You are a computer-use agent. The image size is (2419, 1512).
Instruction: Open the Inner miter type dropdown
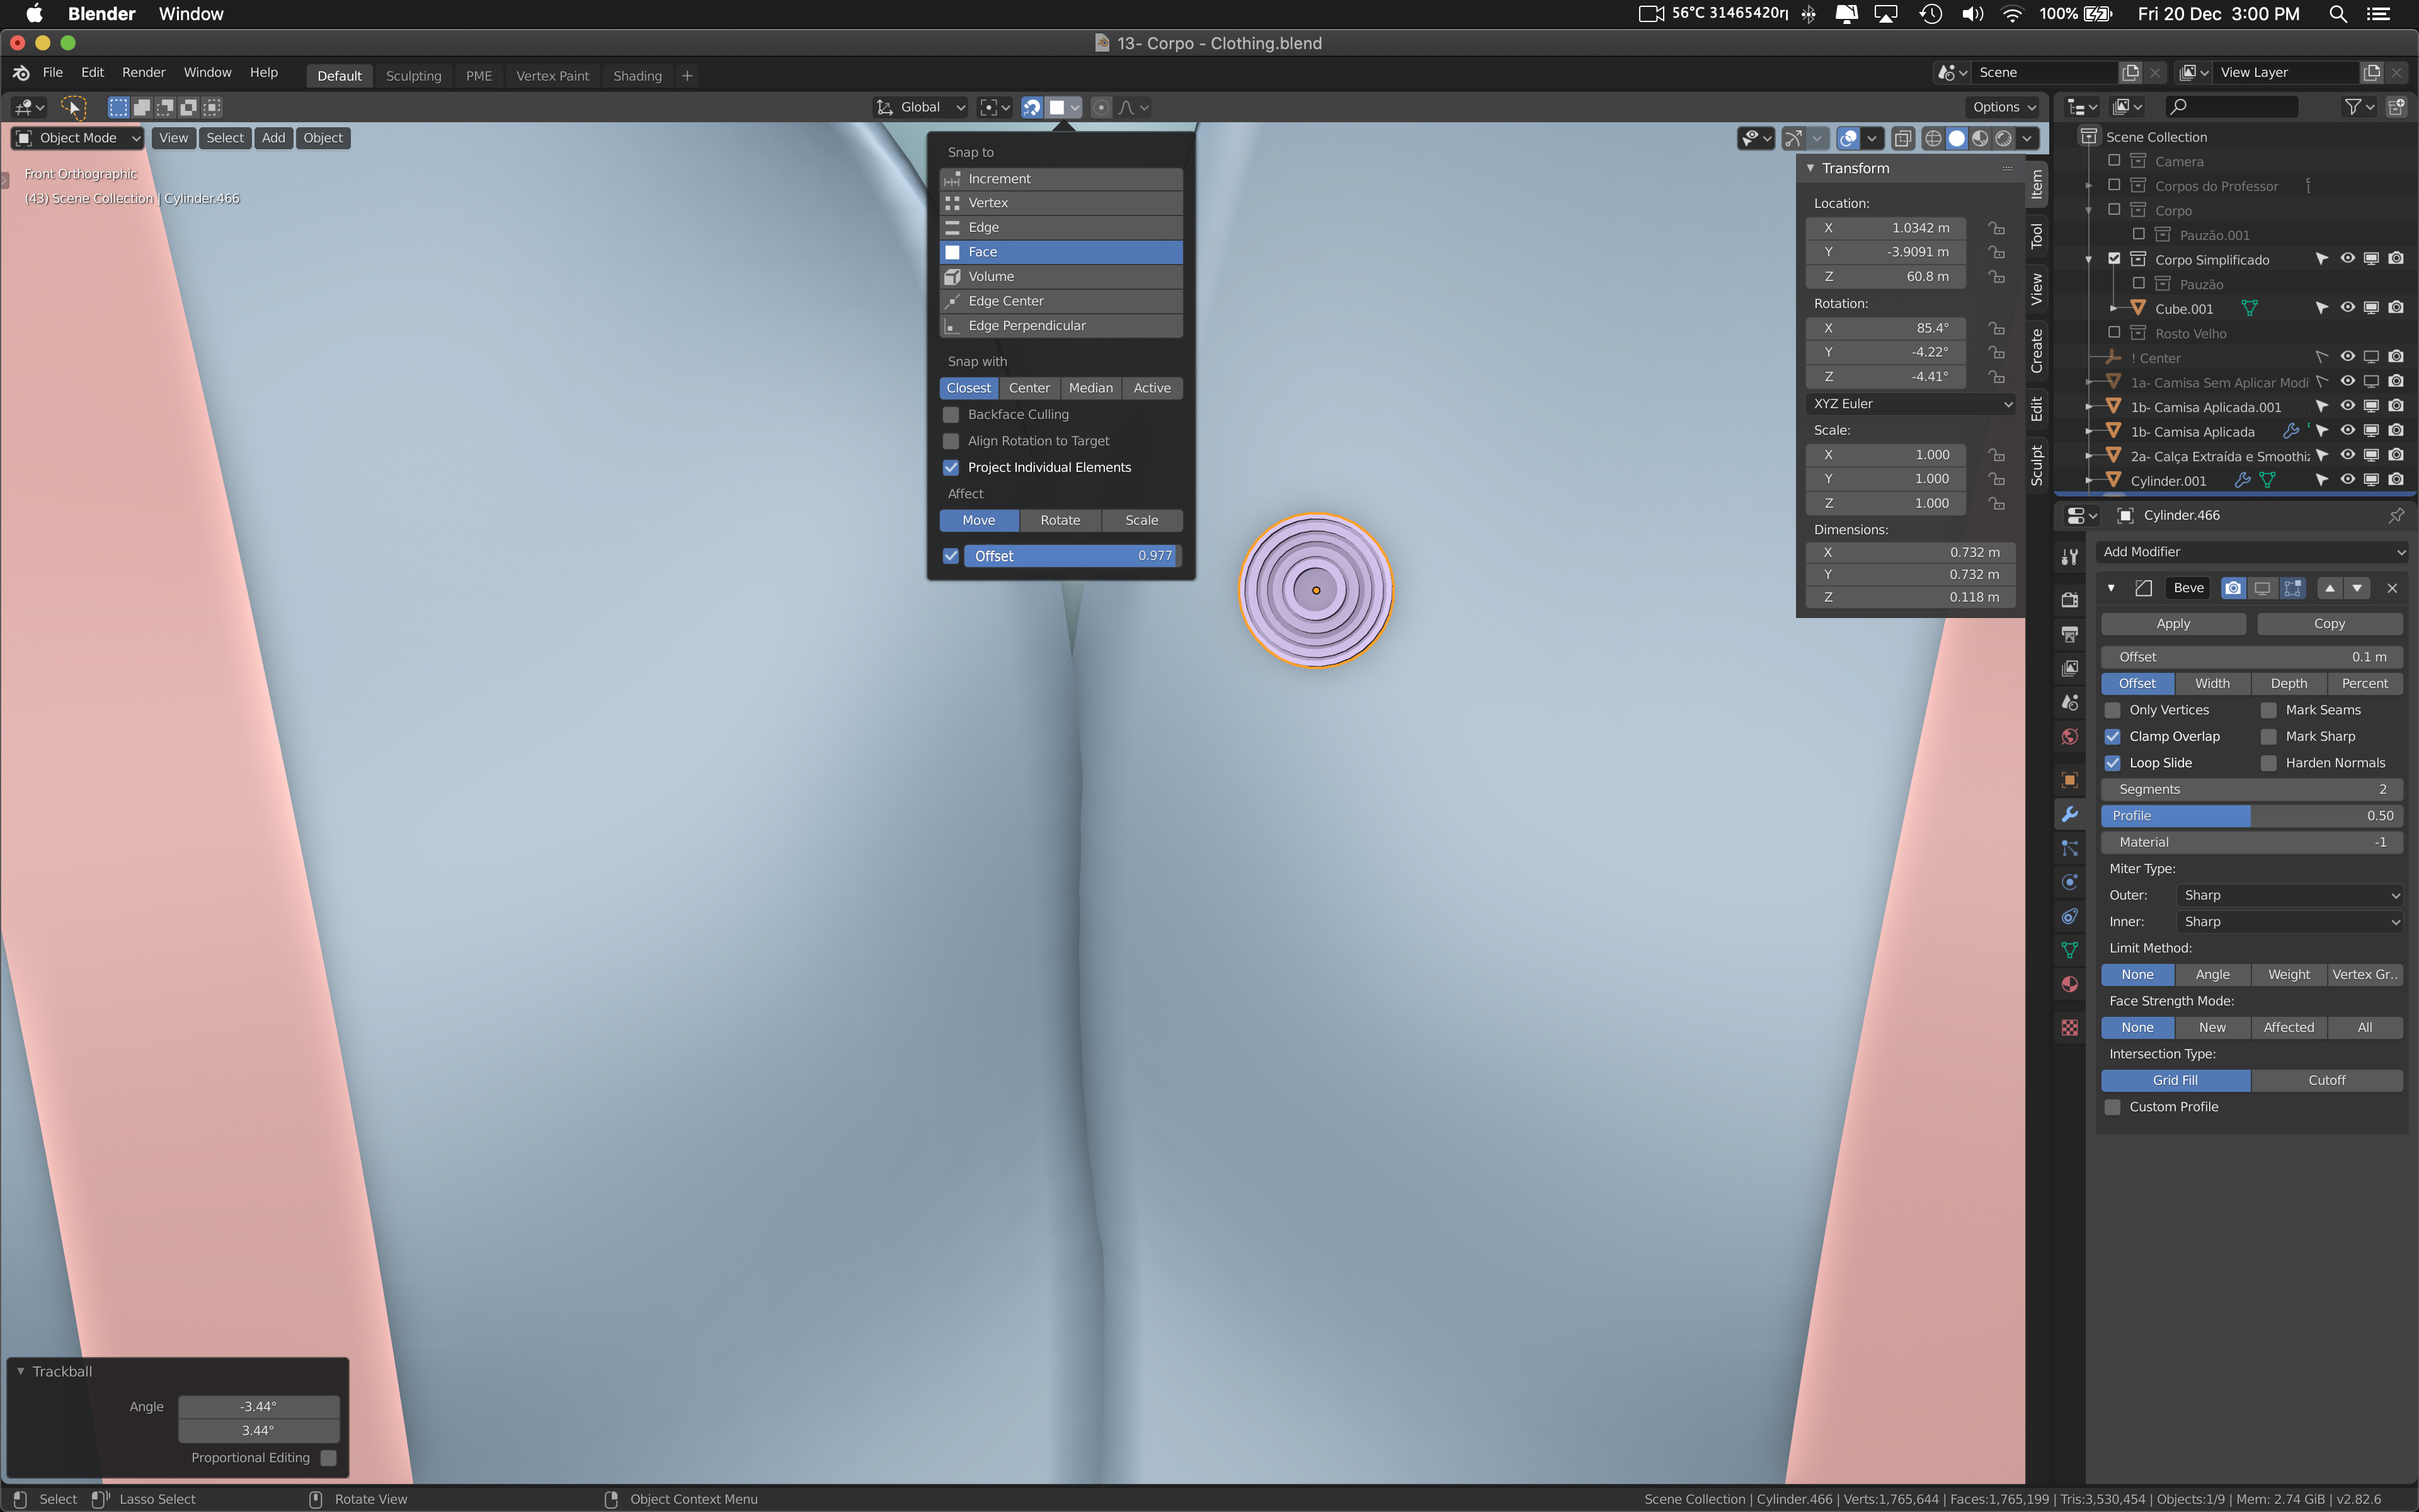pos(2290,922)
